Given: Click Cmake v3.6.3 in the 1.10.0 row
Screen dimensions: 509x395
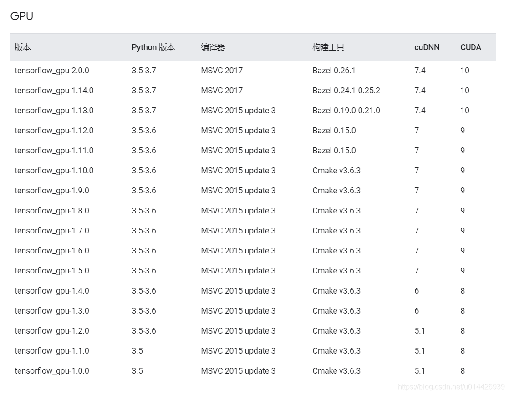Looking at the screenshot, I should (336, 171).
